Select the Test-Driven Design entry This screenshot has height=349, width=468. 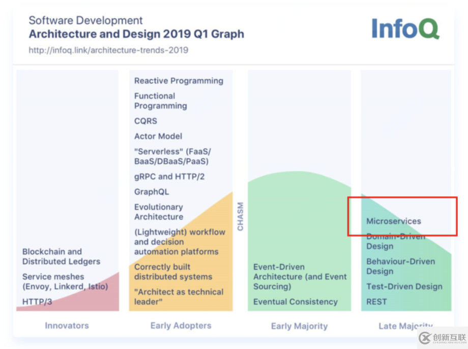404,286
